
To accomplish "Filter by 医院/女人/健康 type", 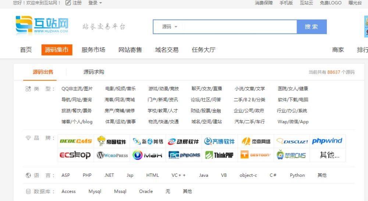I will click(x=293, y=89).
